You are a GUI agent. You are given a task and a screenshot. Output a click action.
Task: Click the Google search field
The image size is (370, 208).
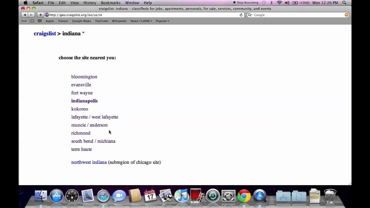(298, 15)
